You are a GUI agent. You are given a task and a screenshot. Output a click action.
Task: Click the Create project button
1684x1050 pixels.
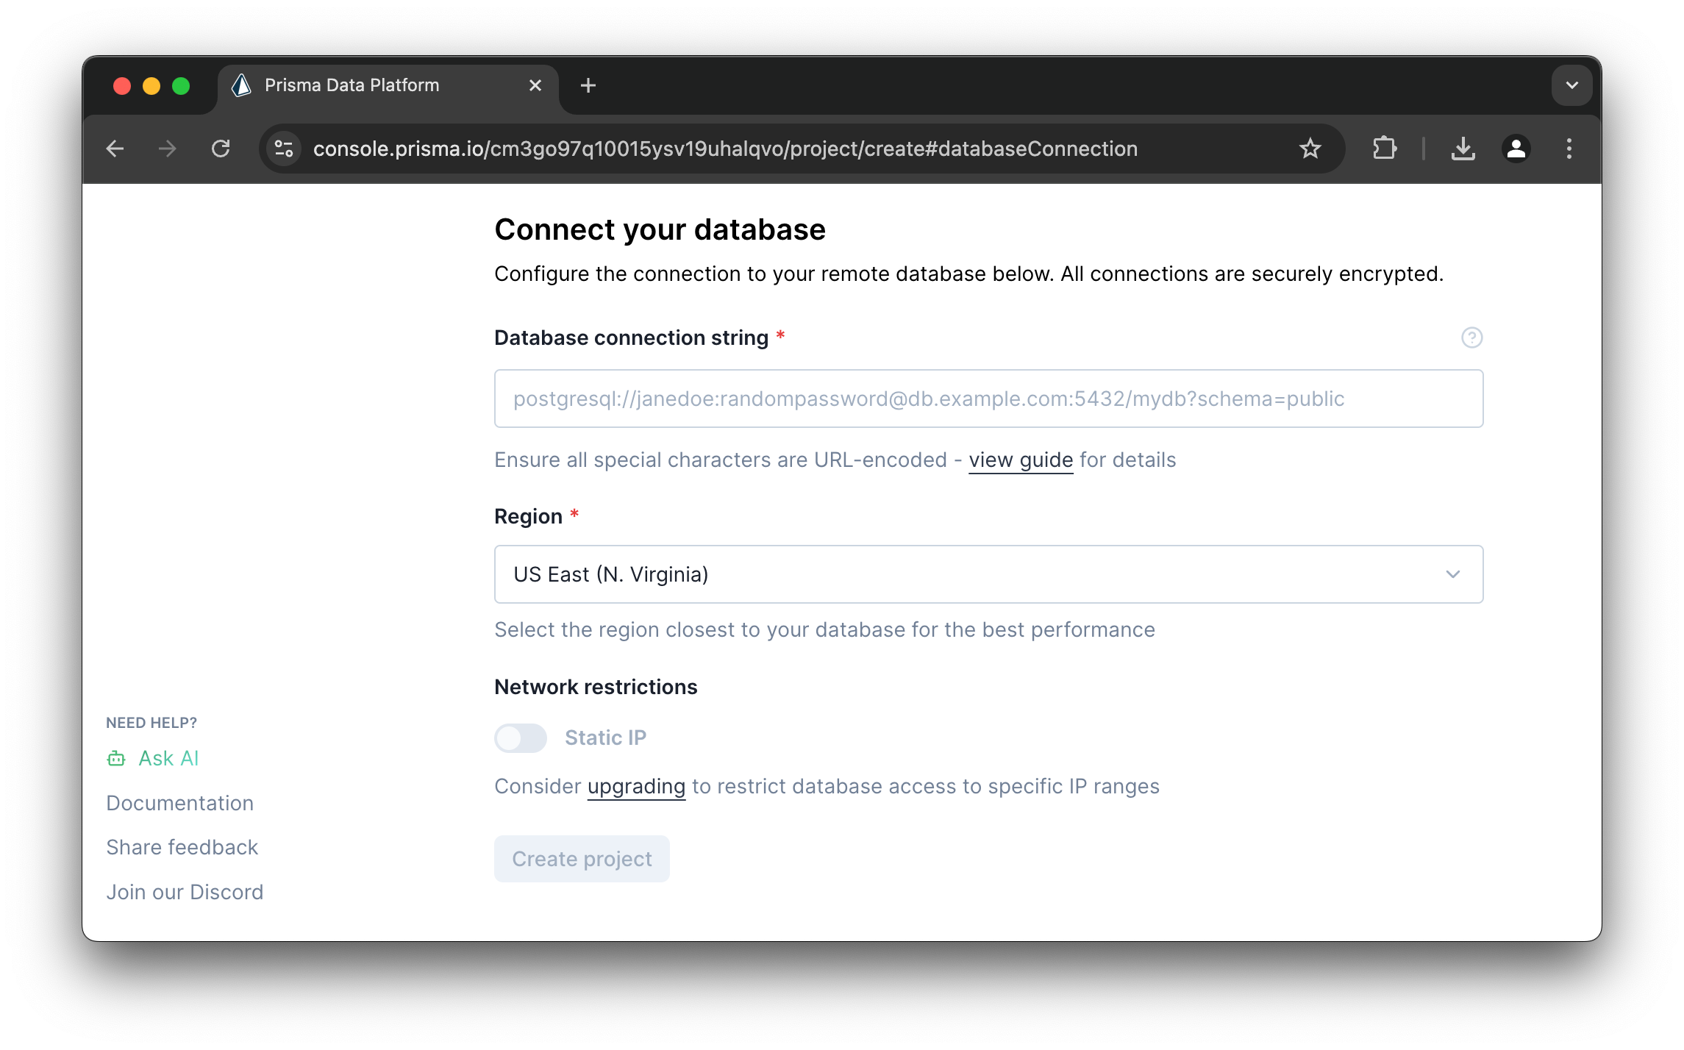coord(582,859)
